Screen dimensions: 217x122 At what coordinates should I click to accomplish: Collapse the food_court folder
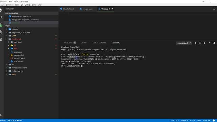pyautogui.click(x=16, y=39)
